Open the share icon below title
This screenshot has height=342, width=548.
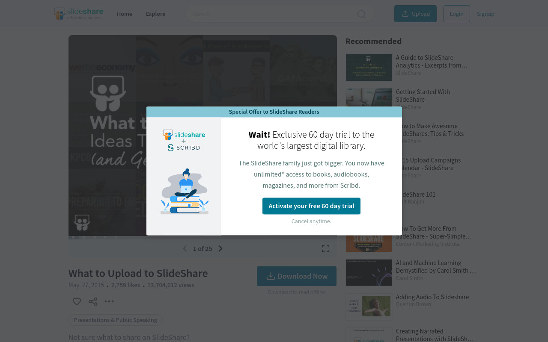93,301
